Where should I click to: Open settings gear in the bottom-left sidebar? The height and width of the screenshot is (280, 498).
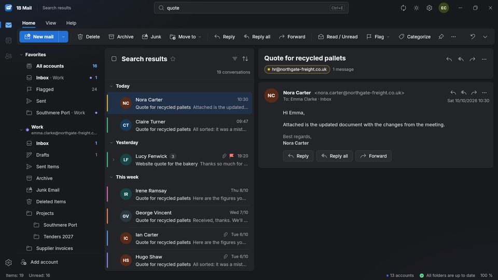9,262
